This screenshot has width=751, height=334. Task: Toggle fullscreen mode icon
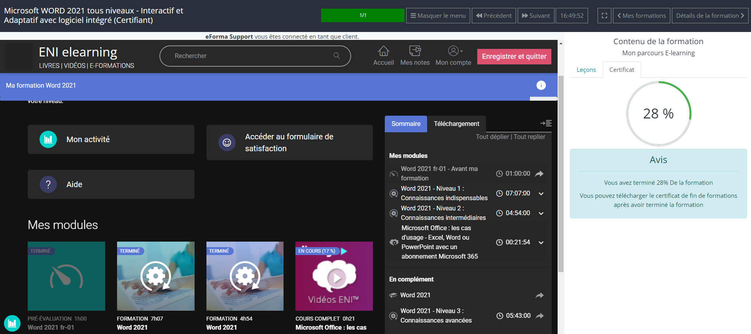tap(604, 16)
